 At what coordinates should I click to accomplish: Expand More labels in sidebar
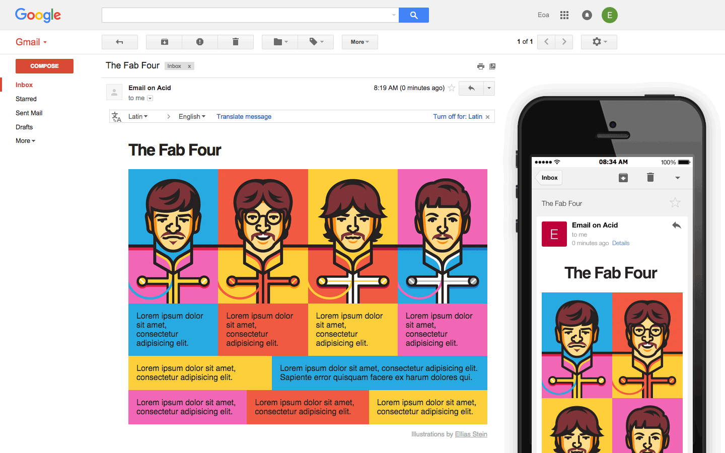25,141
